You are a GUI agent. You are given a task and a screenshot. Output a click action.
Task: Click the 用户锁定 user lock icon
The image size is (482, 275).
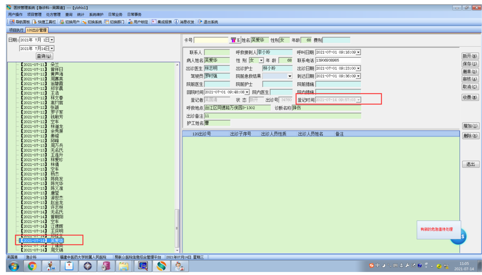[130, 22]
